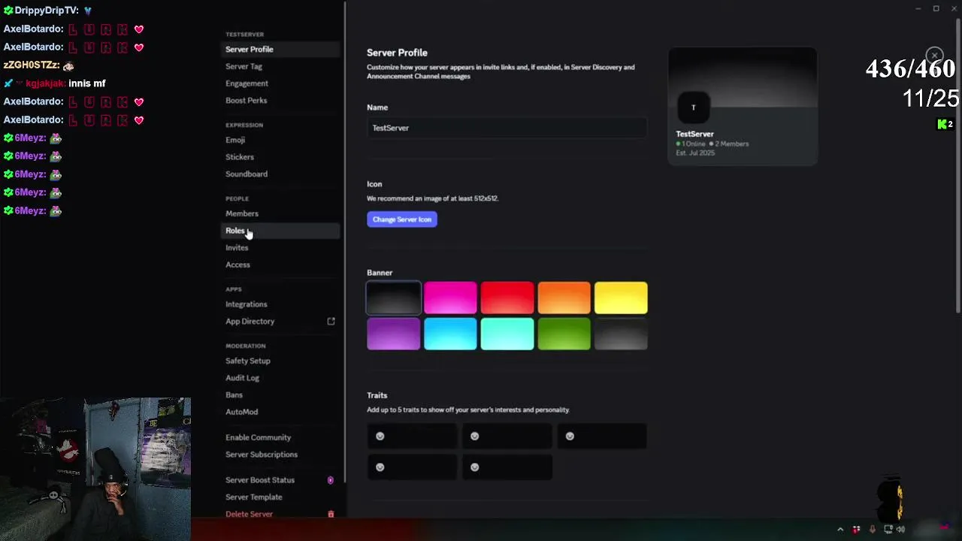Open the Members list page

pos(282,213)
